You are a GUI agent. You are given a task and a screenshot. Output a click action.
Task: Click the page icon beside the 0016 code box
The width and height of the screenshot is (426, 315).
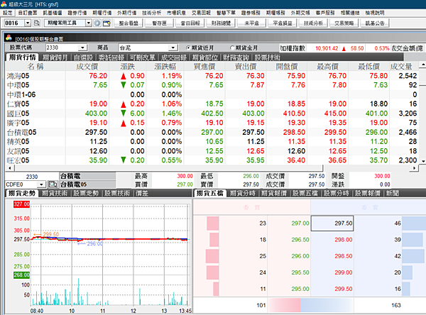coord(36,23)
